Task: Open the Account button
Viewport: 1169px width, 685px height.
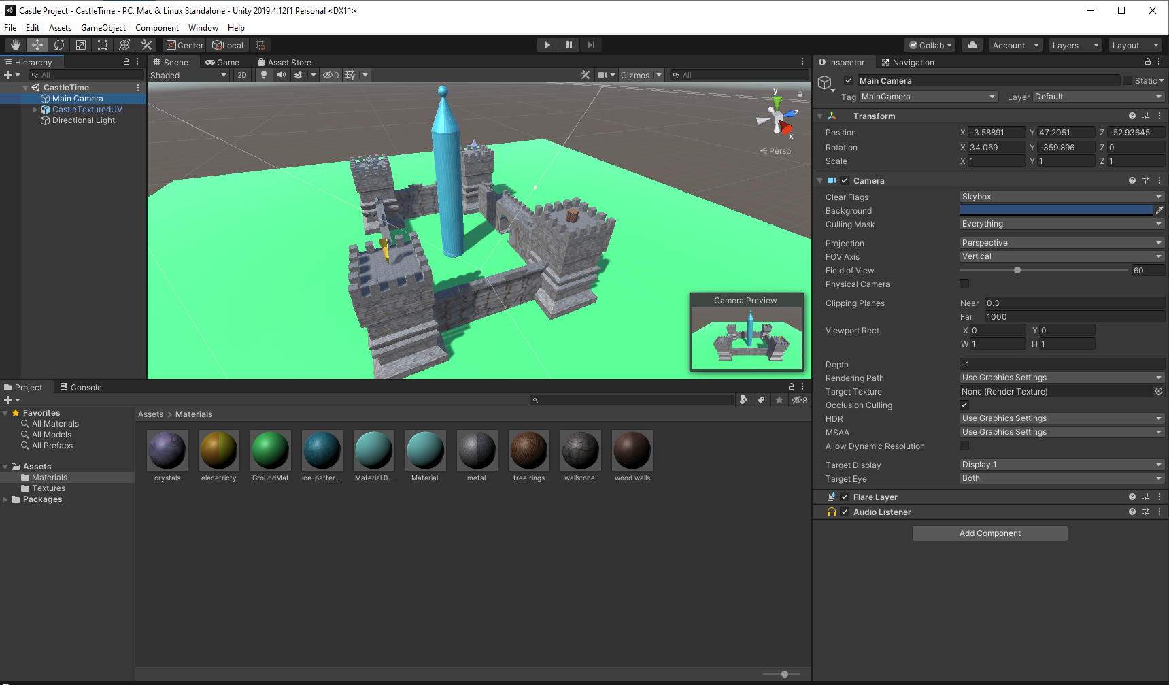Action: tap(1016, 45)
